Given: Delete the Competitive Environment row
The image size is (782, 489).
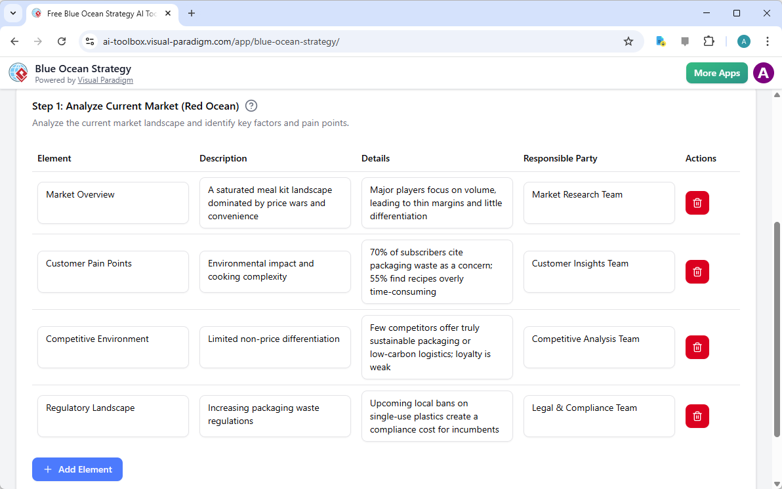Looking at the screenshot, I should 697,347.
